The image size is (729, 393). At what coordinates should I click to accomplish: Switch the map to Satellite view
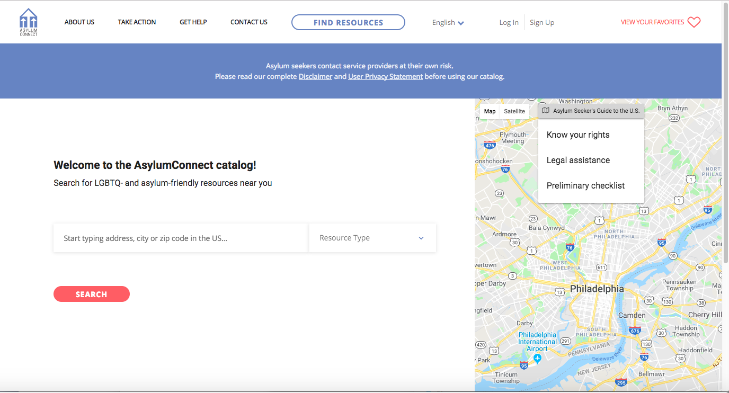(514, 111)
